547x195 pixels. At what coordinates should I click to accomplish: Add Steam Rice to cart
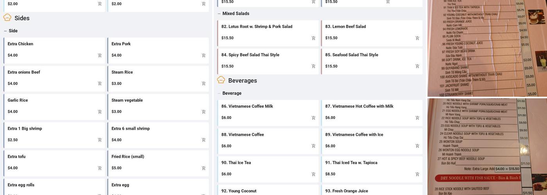(x=204, y=83)
